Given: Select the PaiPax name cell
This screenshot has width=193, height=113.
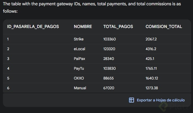Looking at the screenshot, I should (79, 59).
